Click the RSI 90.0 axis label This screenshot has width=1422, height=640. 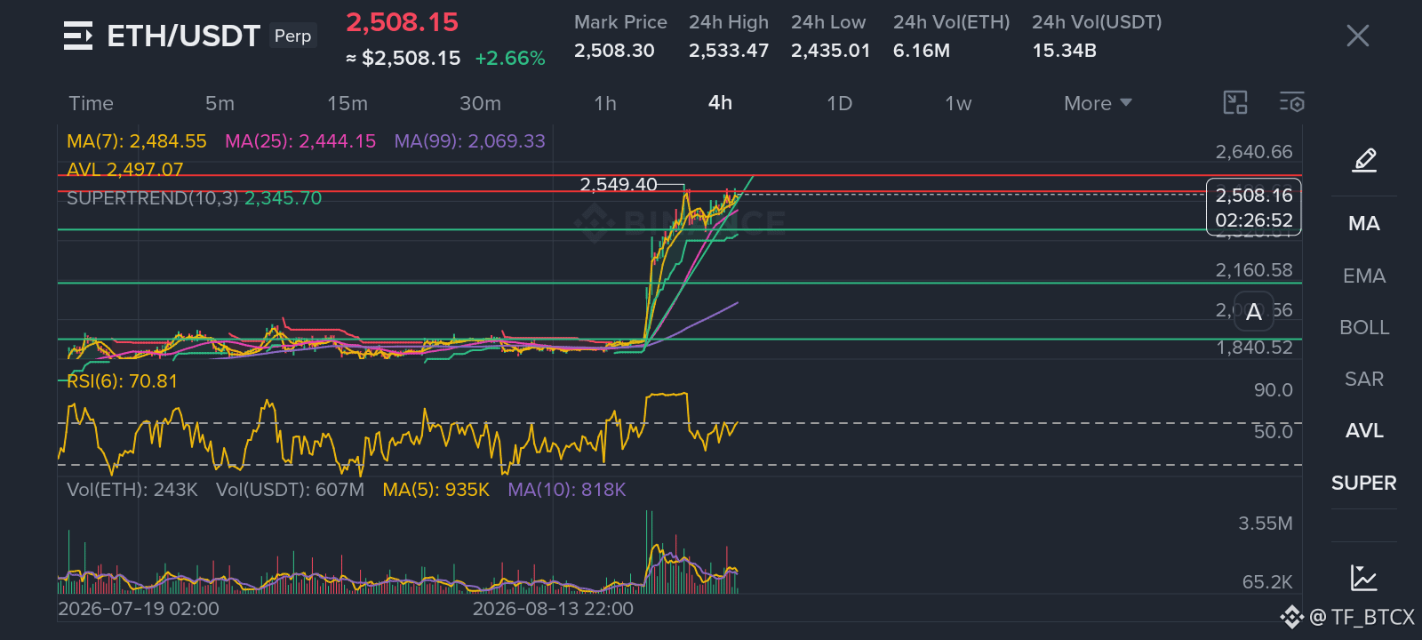1273,390
